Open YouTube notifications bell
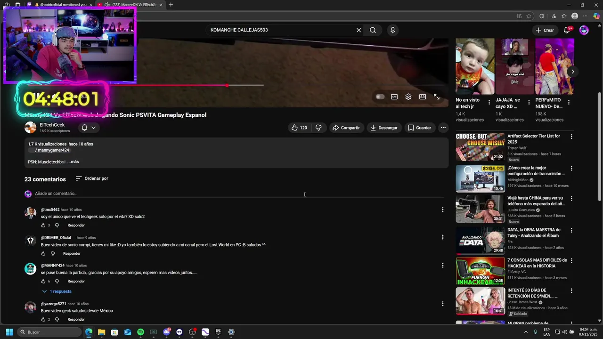This screenshot has height=339, width=603. 567,30
